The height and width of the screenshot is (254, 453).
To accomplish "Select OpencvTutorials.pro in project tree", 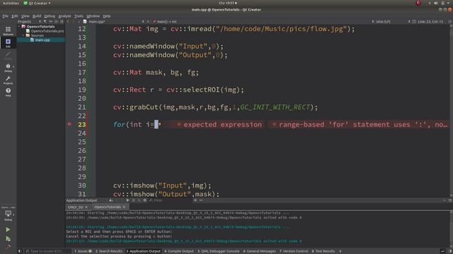I will pyautogui.click(x=47, y=31).
